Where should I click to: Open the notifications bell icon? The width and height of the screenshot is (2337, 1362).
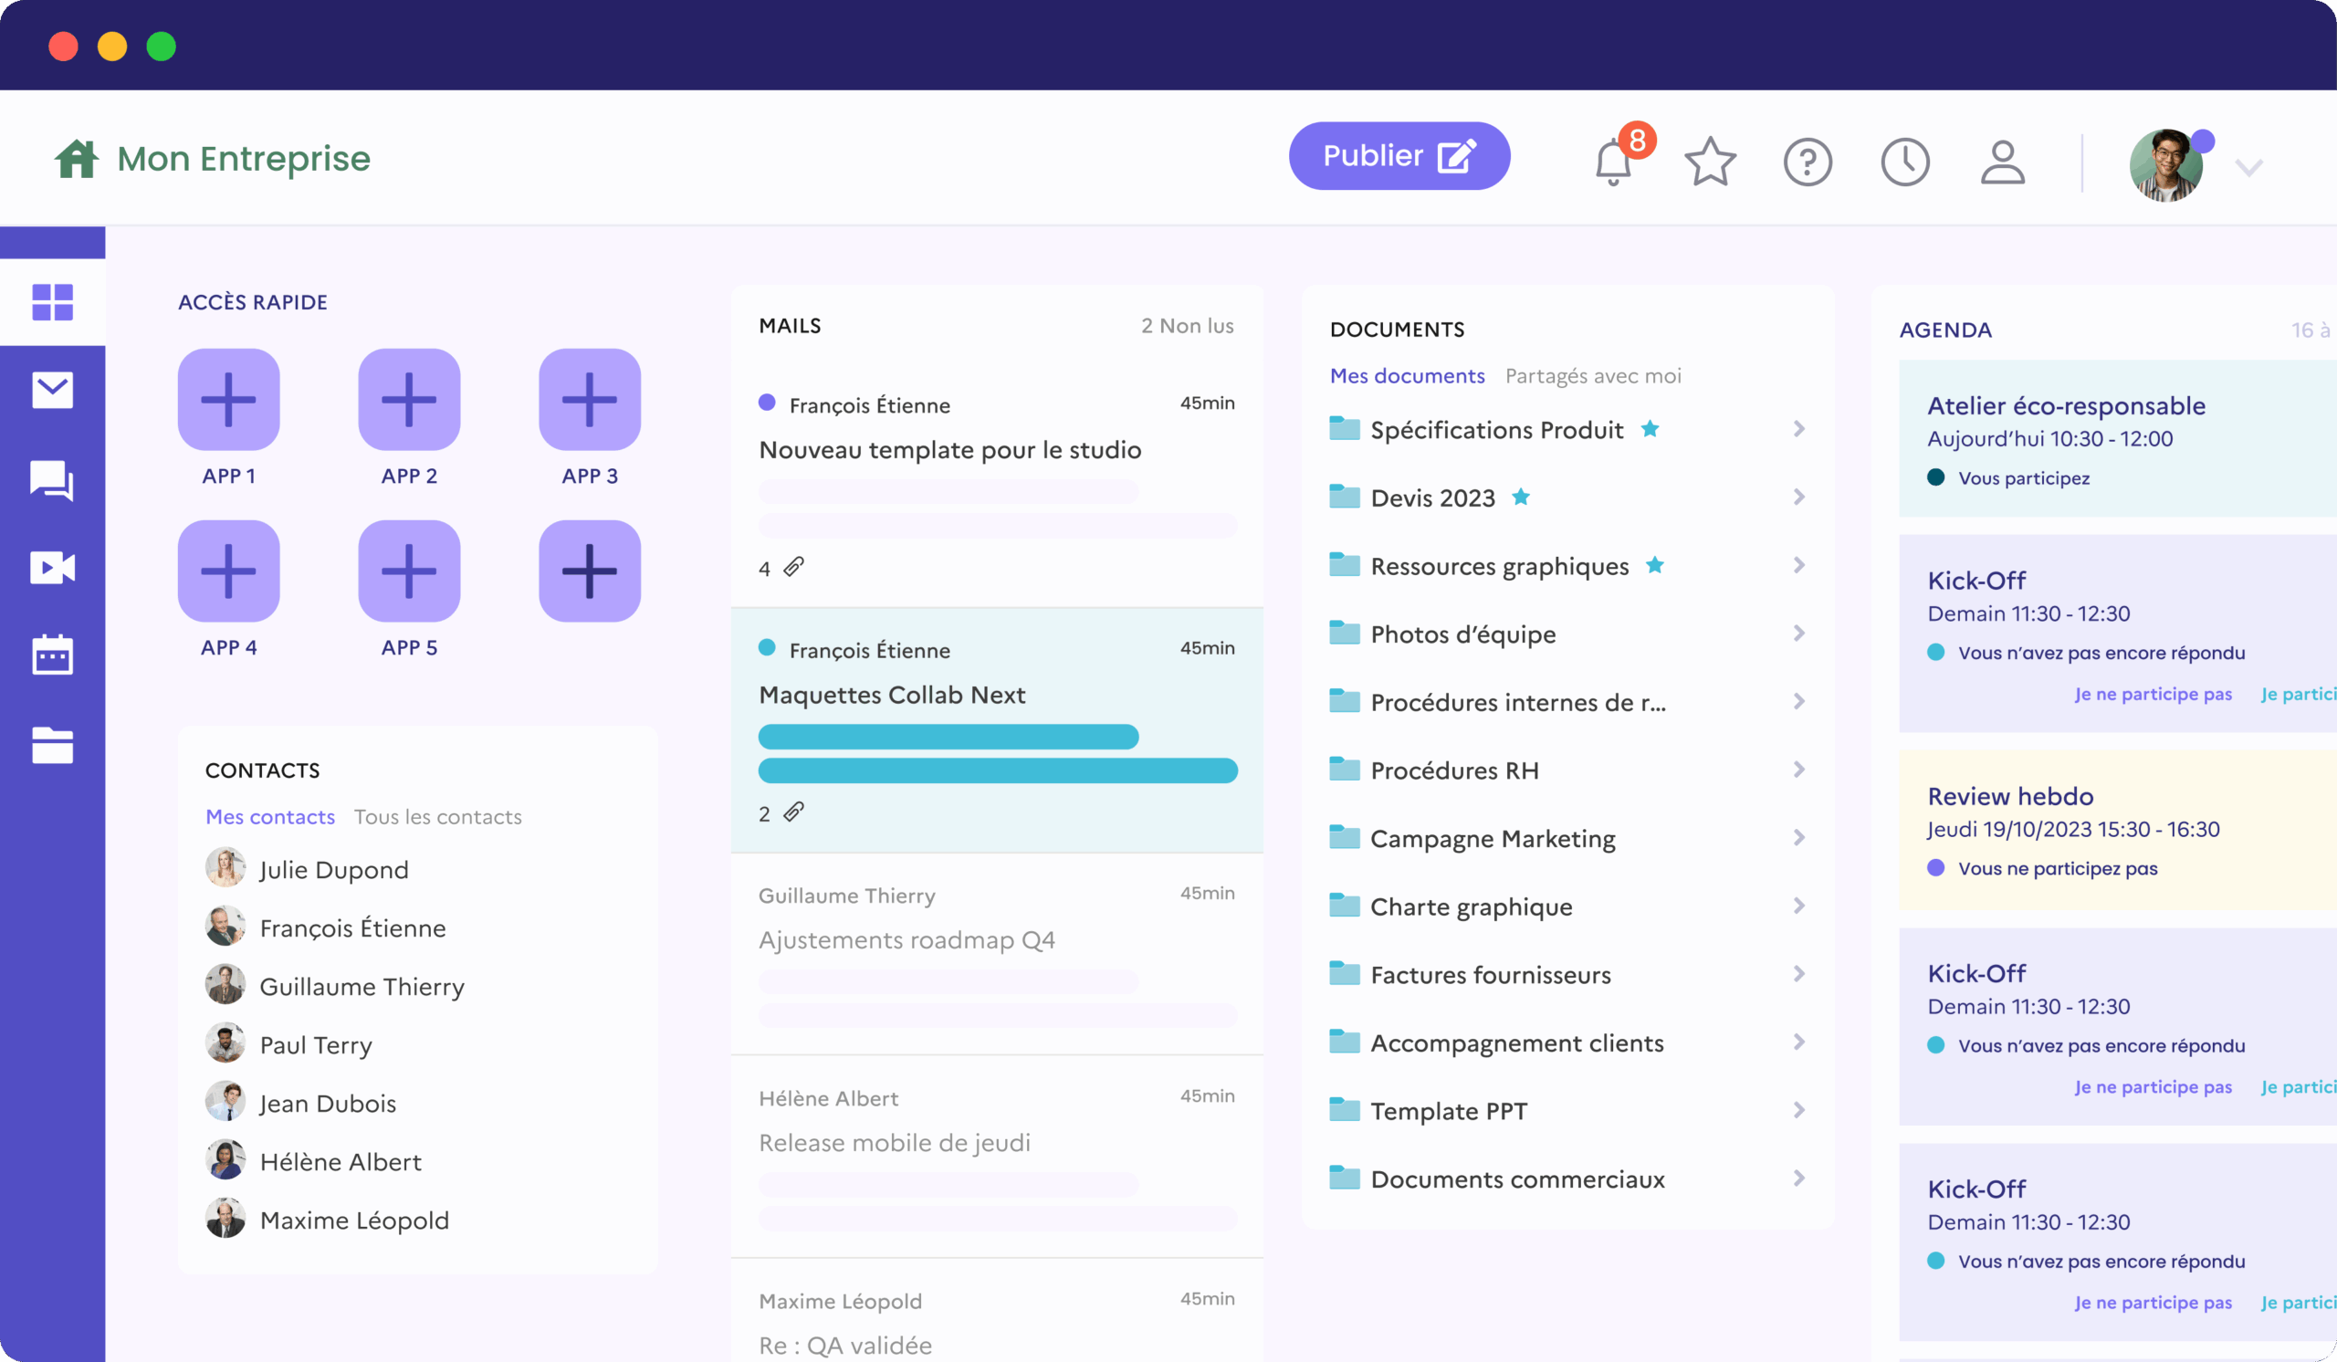tap(1613, 162)
